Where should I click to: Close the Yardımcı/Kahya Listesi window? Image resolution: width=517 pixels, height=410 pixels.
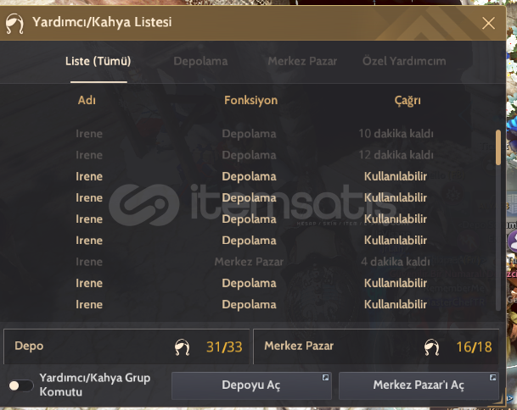click(x=488, y=23)
